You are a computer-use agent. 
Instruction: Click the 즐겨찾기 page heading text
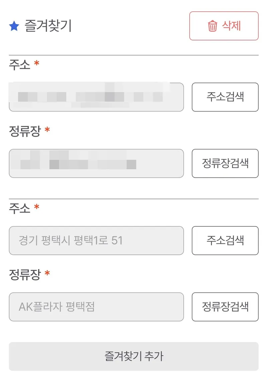point(48,26)
